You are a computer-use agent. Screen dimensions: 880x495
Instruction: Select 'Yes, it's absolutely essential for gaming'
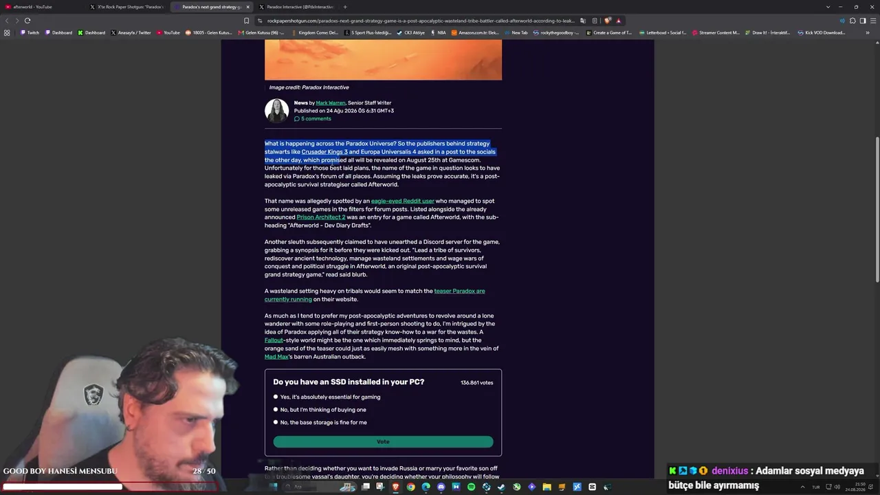coord(276,397)
